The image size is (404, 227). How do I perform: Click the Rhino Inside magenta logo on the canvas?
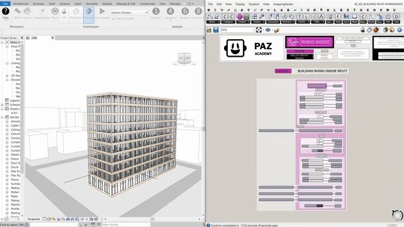(310, 42)
